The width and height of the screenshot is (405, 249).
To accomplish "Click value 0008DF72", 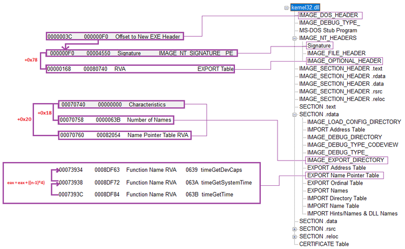I will 107,183.
